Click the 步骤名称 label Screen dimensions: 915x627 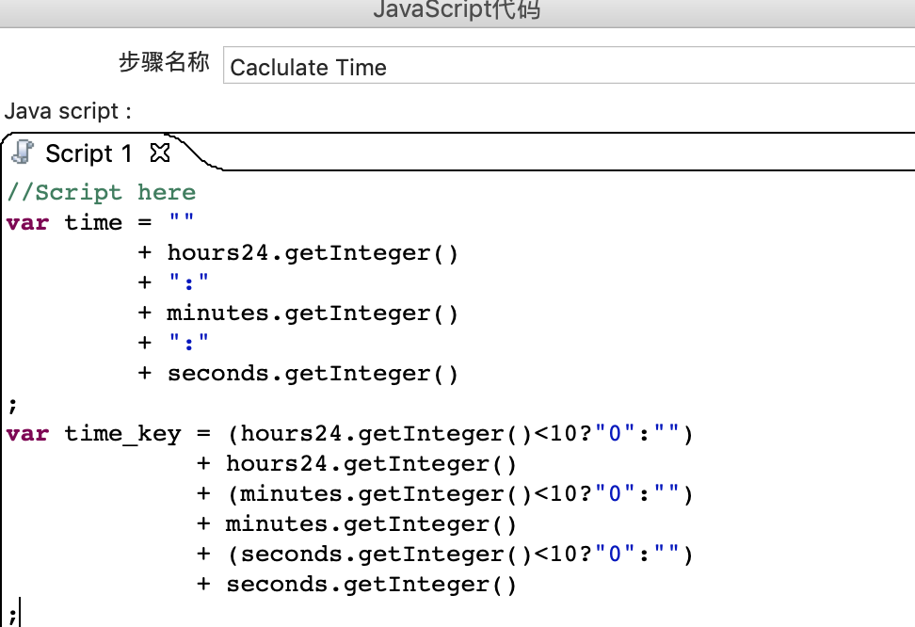tap(164, 62)
